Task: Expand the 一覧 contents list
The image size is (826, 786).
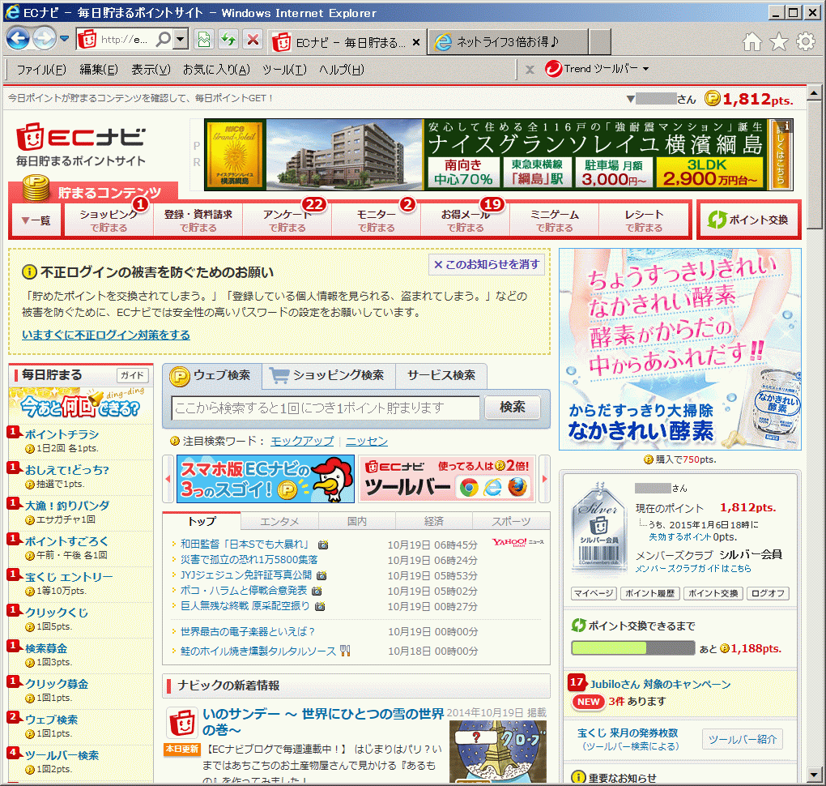Action: [x=36, y=220]
